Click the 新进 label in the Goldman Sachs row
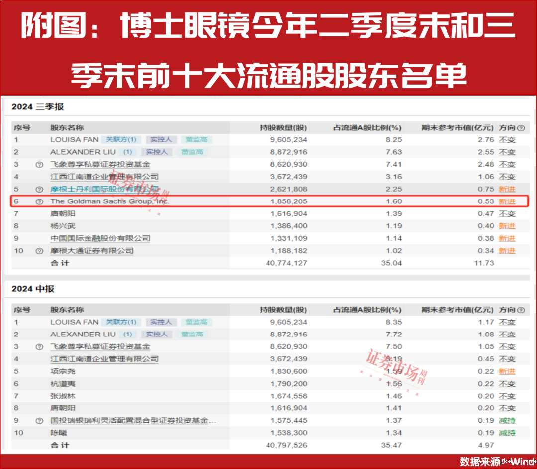Viewport: 537px width, 469px height. [507, 201]
